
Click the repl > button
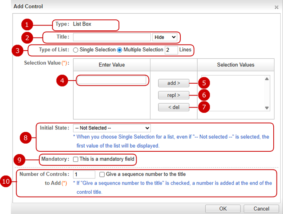tap(173, 95)
